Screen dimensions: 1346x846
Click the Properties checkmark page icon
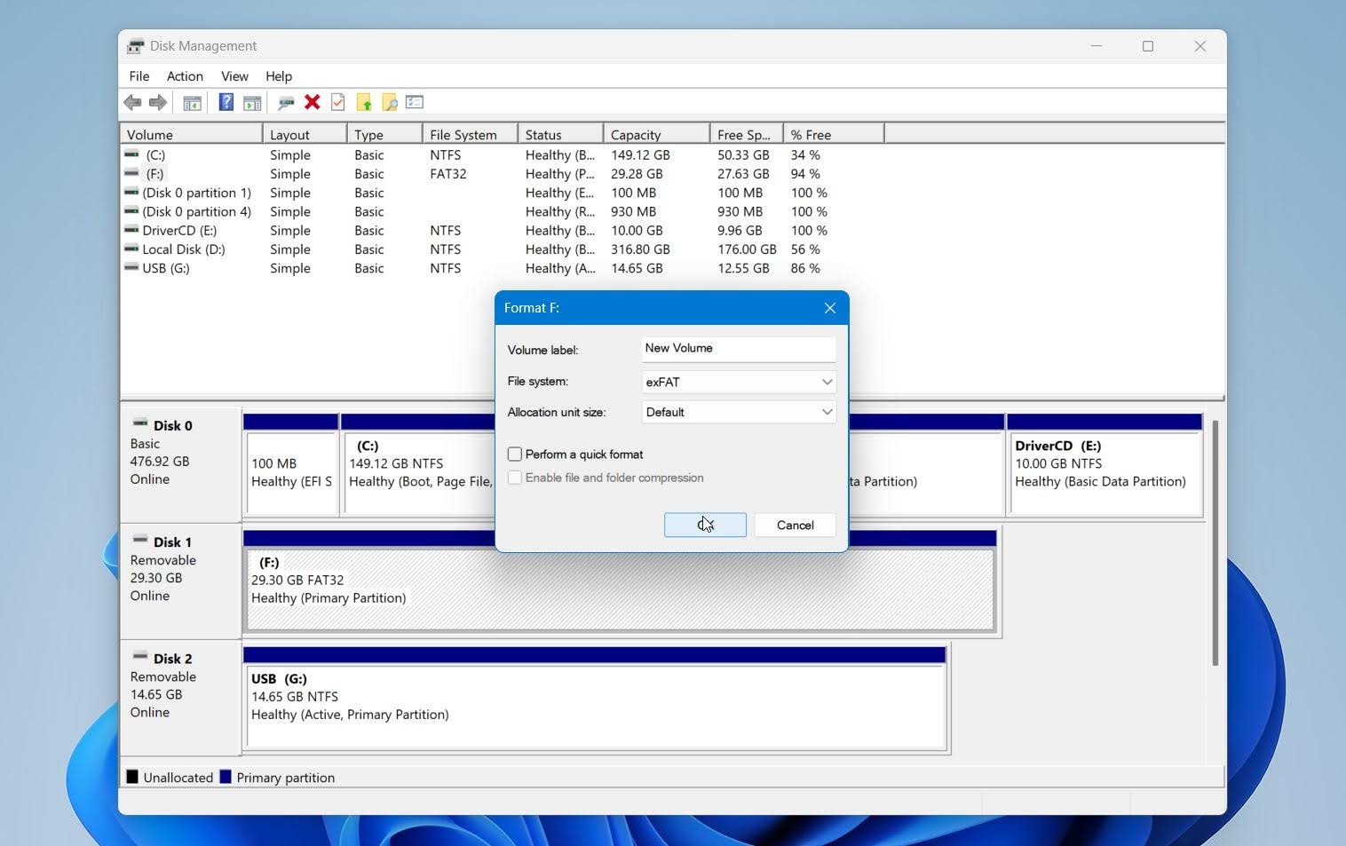coord(337,102)
